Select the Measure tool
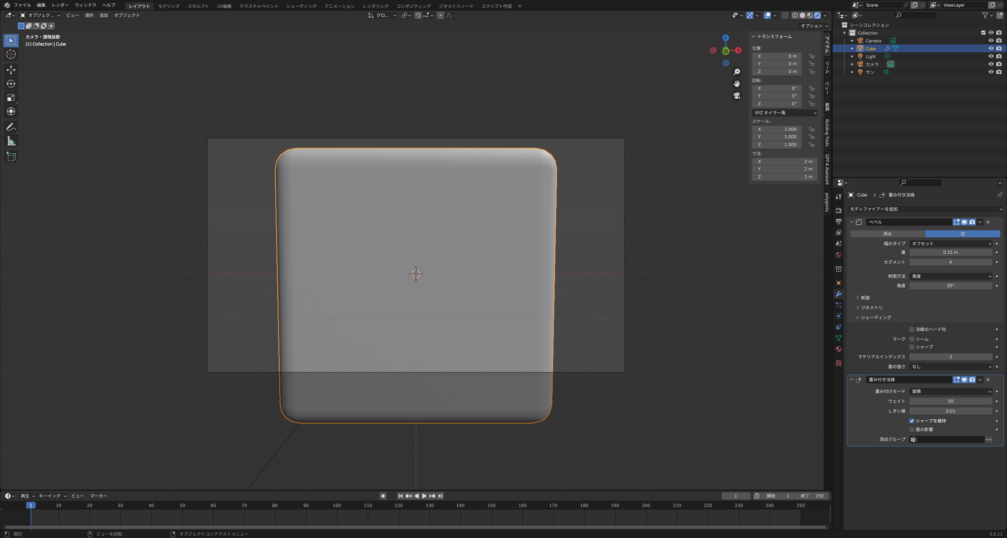The image size is (1007, 538). [11, 141]
